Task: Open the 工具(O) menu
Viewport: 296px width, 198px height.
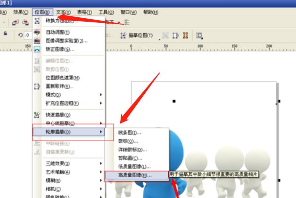Action: pyautogui.click(x=106, y=12)
